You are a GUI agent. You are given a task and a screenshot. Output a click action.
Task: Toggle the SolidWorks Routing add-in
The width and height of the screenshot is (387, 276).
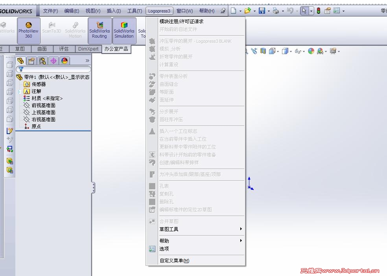pyautogui.click(x=100, y=30)
